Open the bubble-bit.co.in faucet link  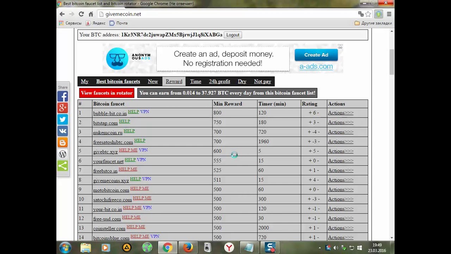click(110, 113)
